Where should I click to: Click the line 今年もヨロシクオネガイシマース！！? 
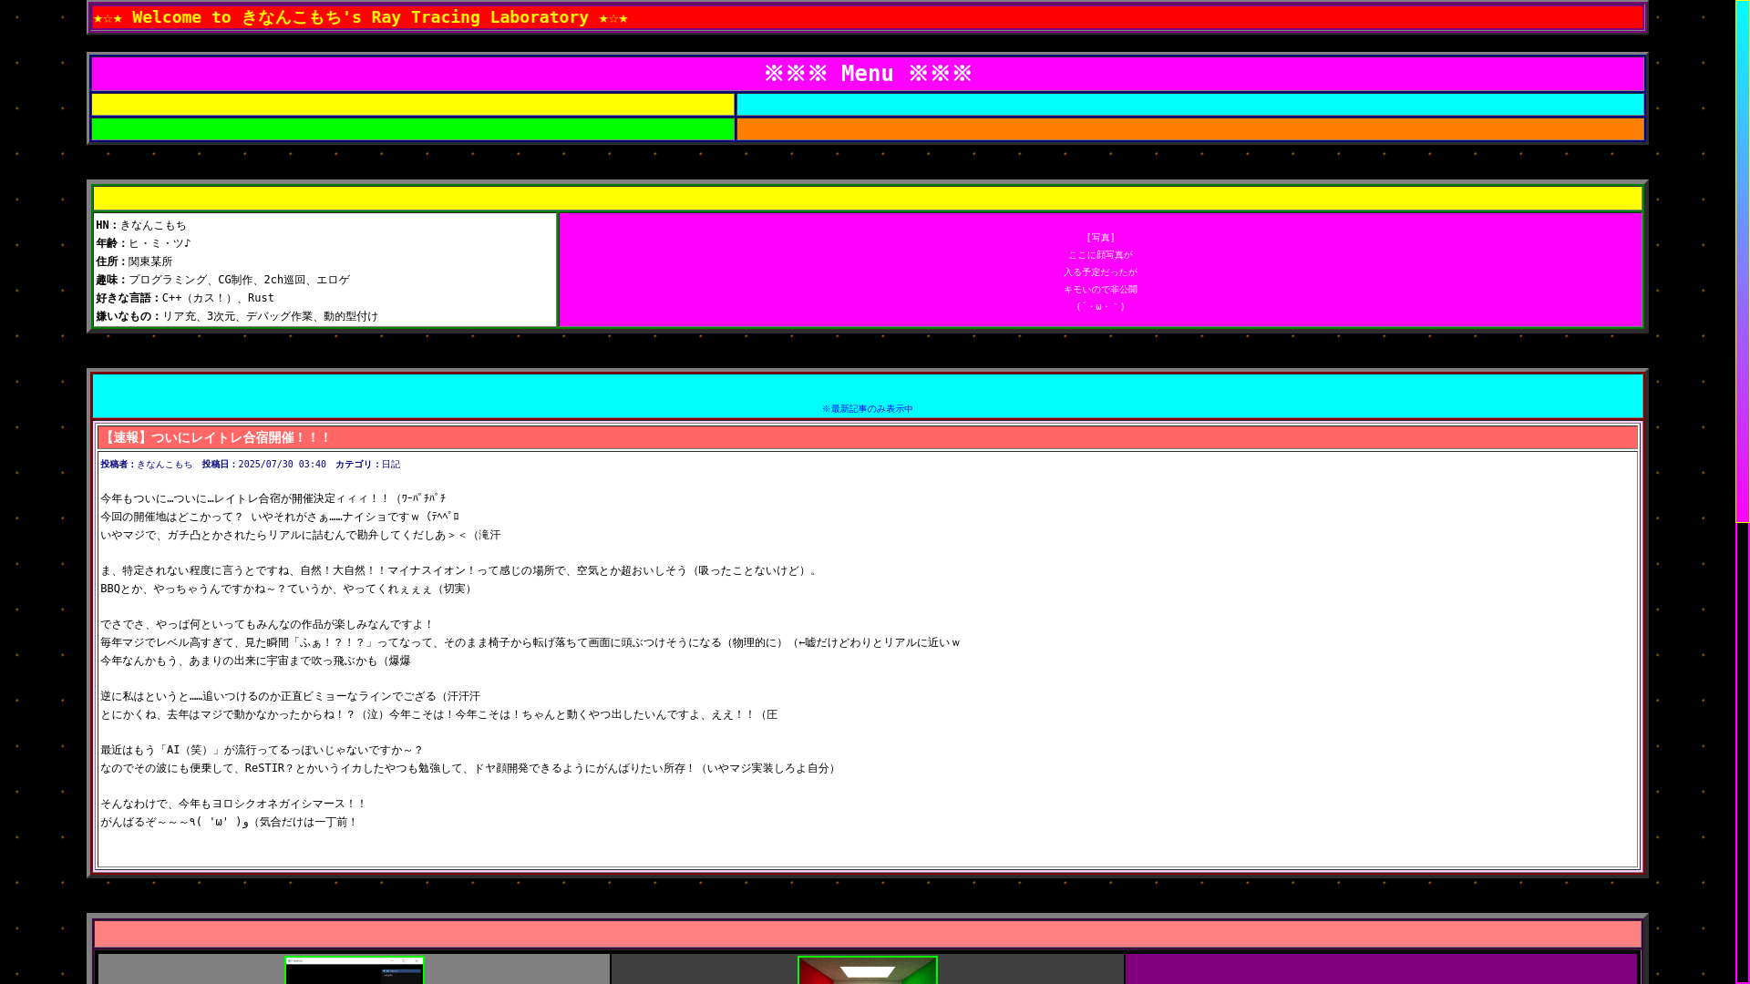point(233,805)
